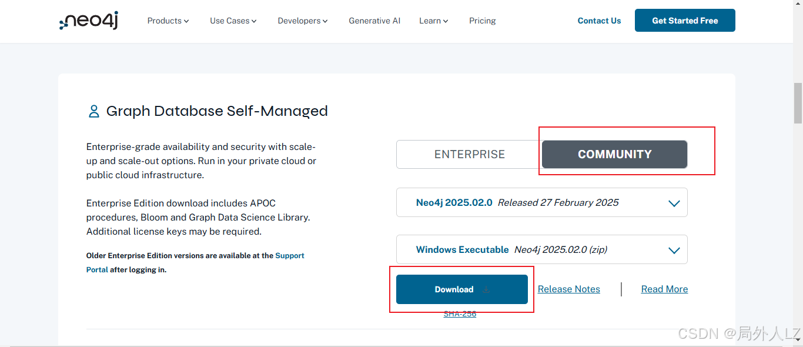Click the blue Download button
The height and width of the screenshot is (347, 803).
point(462,289)
